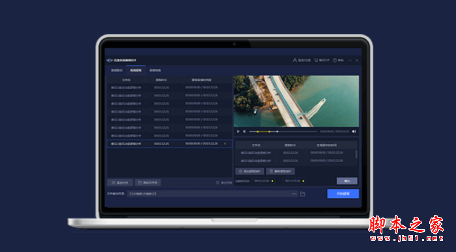Open the buy VIP shopping cart link
This screenshot has height=252, width=456.
[322, 60]
